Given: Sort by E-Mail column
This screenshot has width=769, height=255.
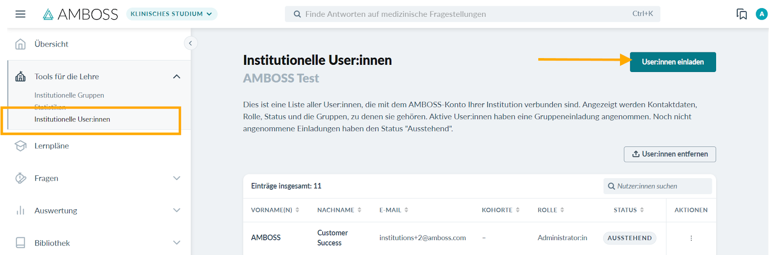Looking at the screenshot, I should point(394,210).
